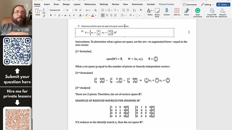Viewport: 232px width, 130px height.
Task: Increase indent of paragraph
Action: (x=128, y=10)
